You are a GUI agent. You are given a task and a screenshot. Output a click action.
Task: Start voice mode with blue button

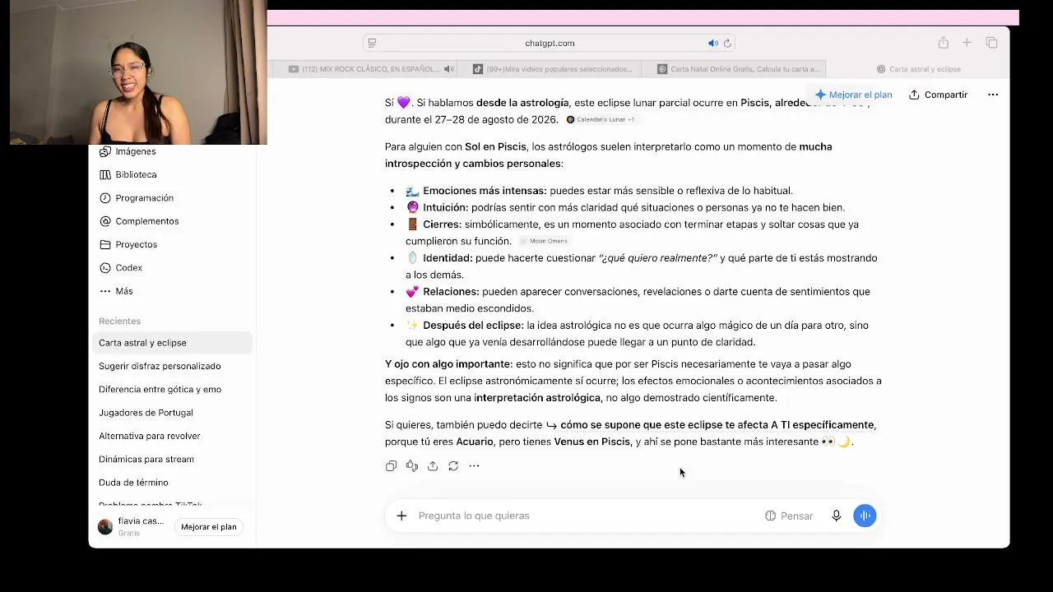pyautogui.click(x=865, y=516)
